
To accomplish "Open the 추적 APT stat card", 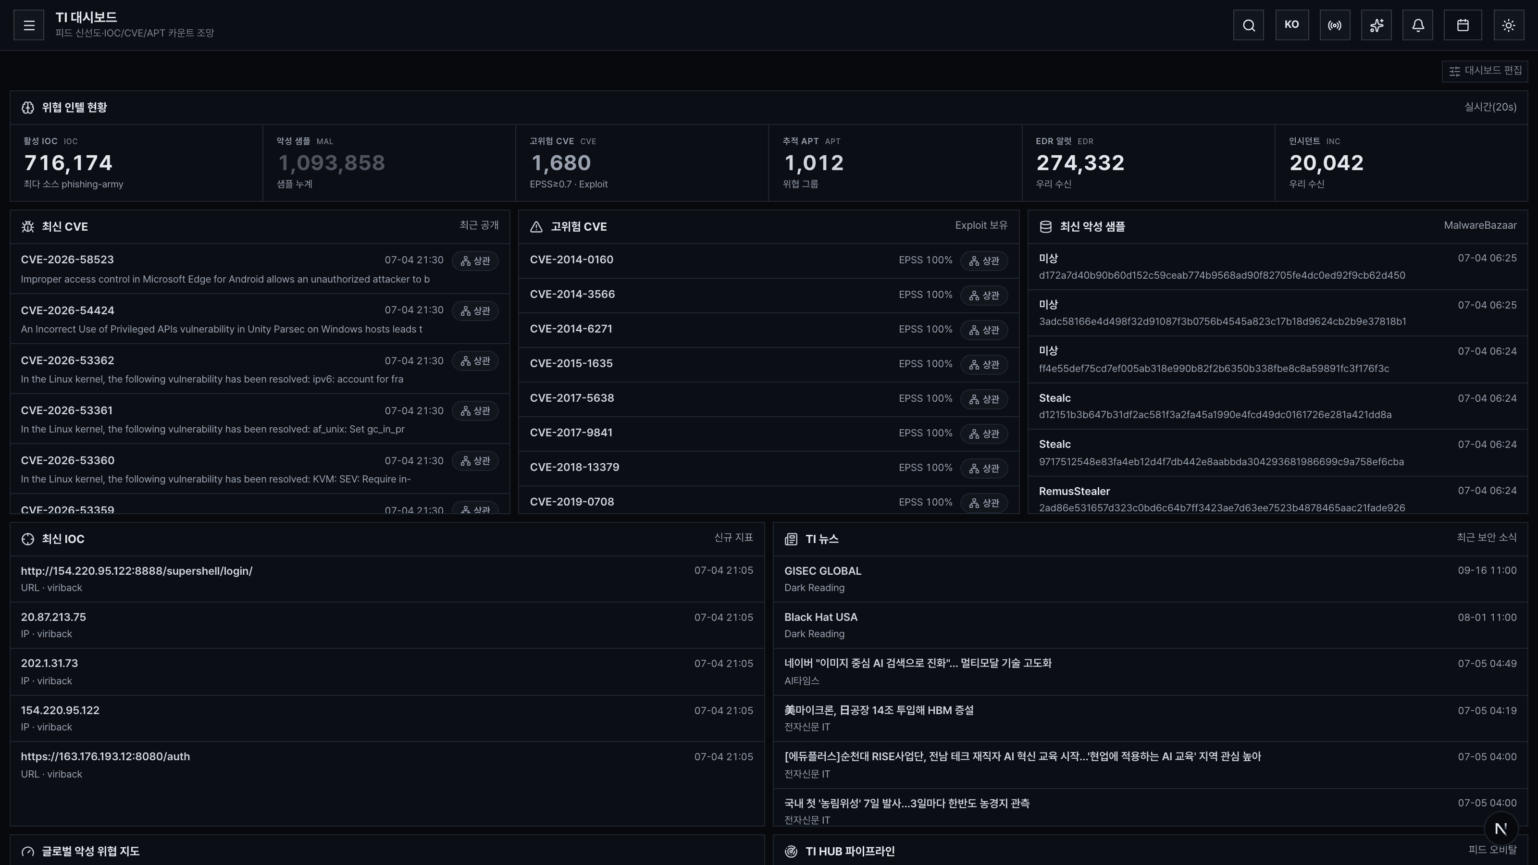I will pyautogui.click(x=895, y=162).
